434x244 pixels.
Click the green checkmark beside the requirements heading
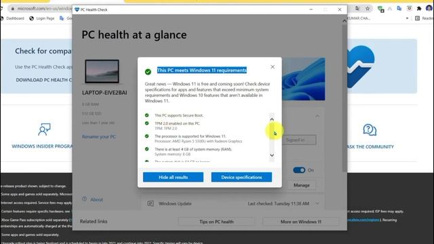coord(148,72)
